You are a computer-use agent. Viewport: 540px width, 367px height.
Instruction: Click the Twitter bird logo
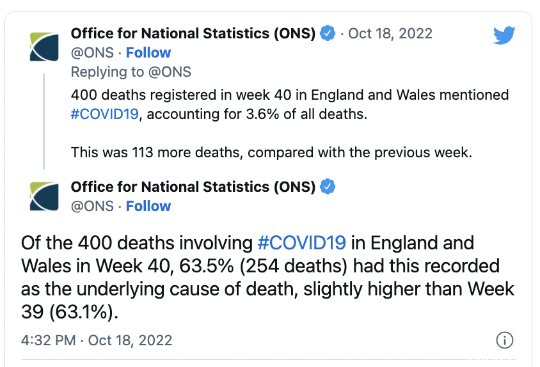click(x=504, y=35)
